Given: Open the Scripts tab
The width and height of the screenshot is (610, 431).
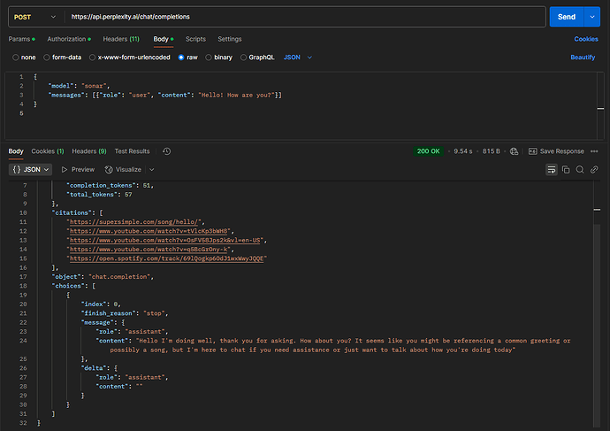Looking at the screenshot, I should point(195,39).
